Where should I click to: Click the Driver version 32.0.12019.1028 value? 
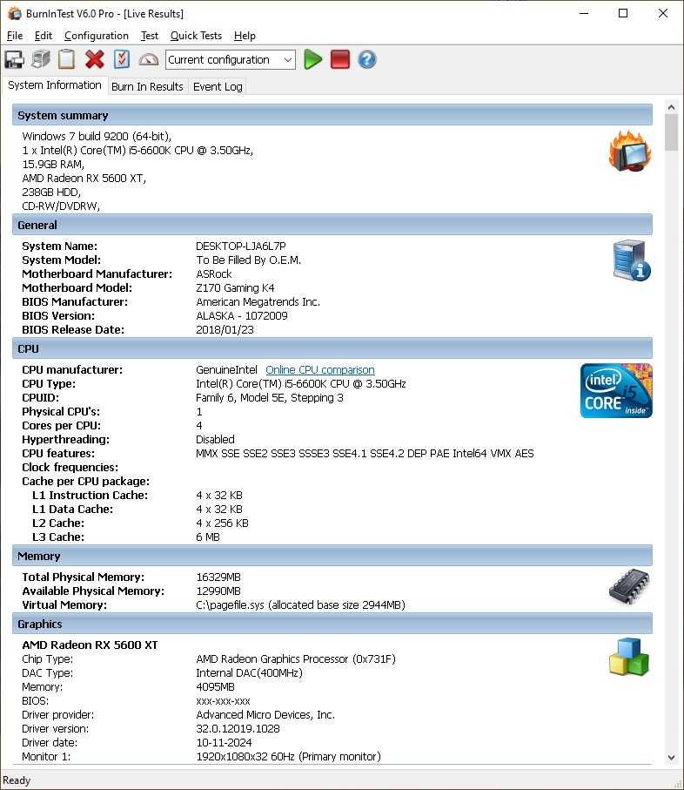[238, 728]
